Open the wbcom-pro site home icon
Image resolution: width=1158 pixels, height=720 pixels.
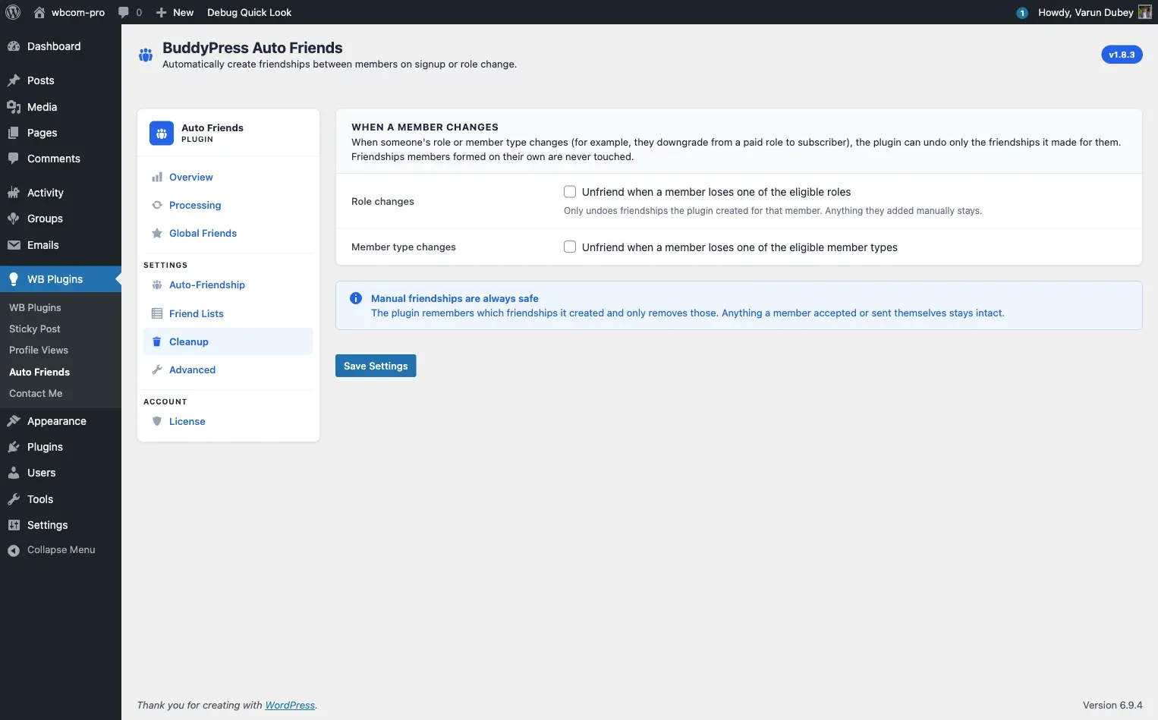tap(39, 12)
